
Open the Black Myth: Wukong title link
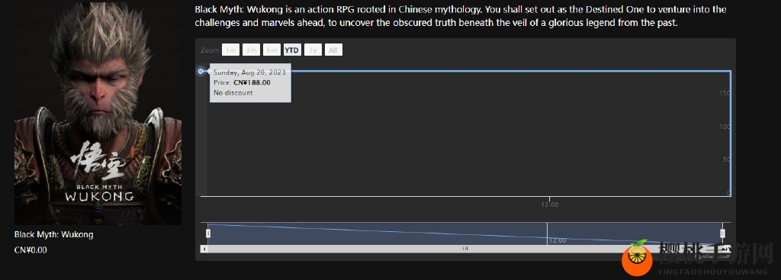(54, 234)
